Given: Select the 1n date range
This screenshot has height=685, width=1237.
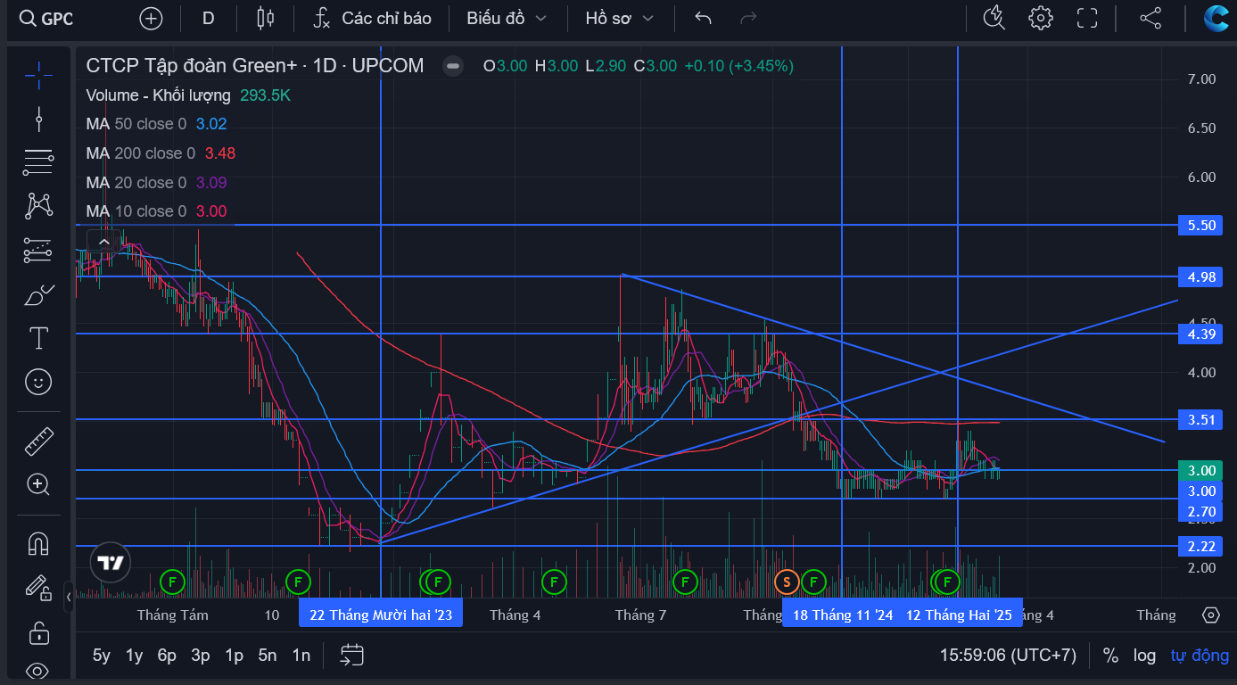Looking at the screenshot, I should point(301,656).
